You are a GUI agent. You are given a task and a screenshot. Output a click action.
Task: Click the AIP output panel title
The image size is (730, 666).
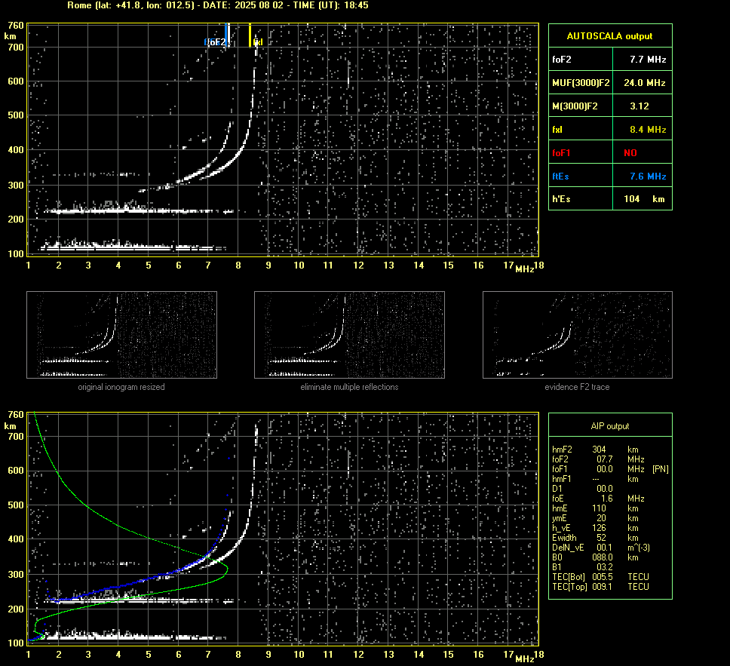610,426
